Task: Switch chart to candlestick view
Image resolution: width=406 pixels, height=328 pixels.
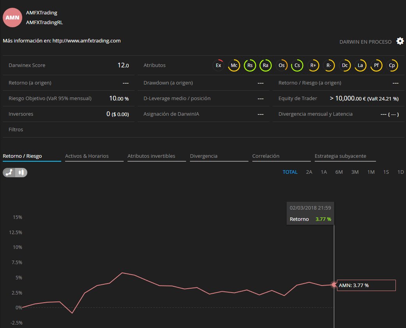Action: click(x=21, y=172)
